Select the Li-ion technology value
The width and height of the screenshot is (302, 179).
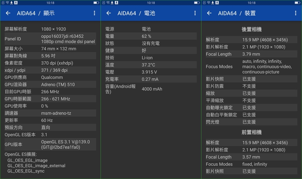pyautogui.click(x=147, y=58)
